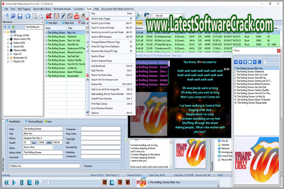284x189 pixels.
Task: Choose Watch YouTube Video from Tools menu
Action: tap(101, 75)
